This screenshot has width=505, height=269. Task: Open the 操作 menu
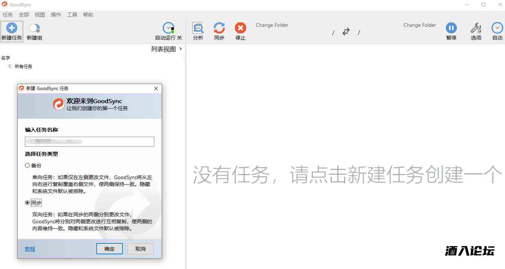pyautogui.click(x=56, y=15)
